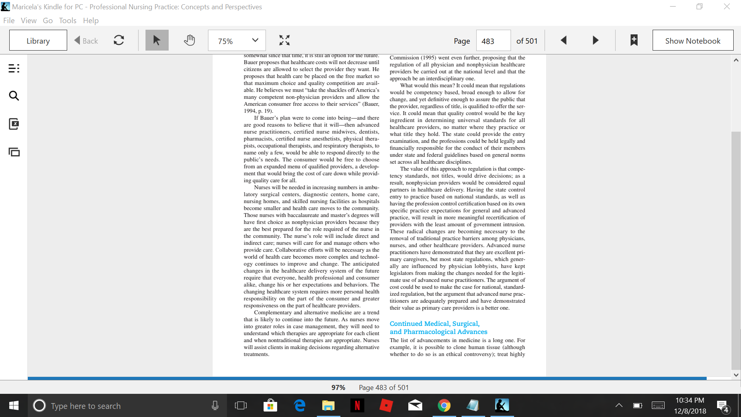Open the red app icon on taskbar
The width and height of the screenshot is (741, 417).
point(386,405)
